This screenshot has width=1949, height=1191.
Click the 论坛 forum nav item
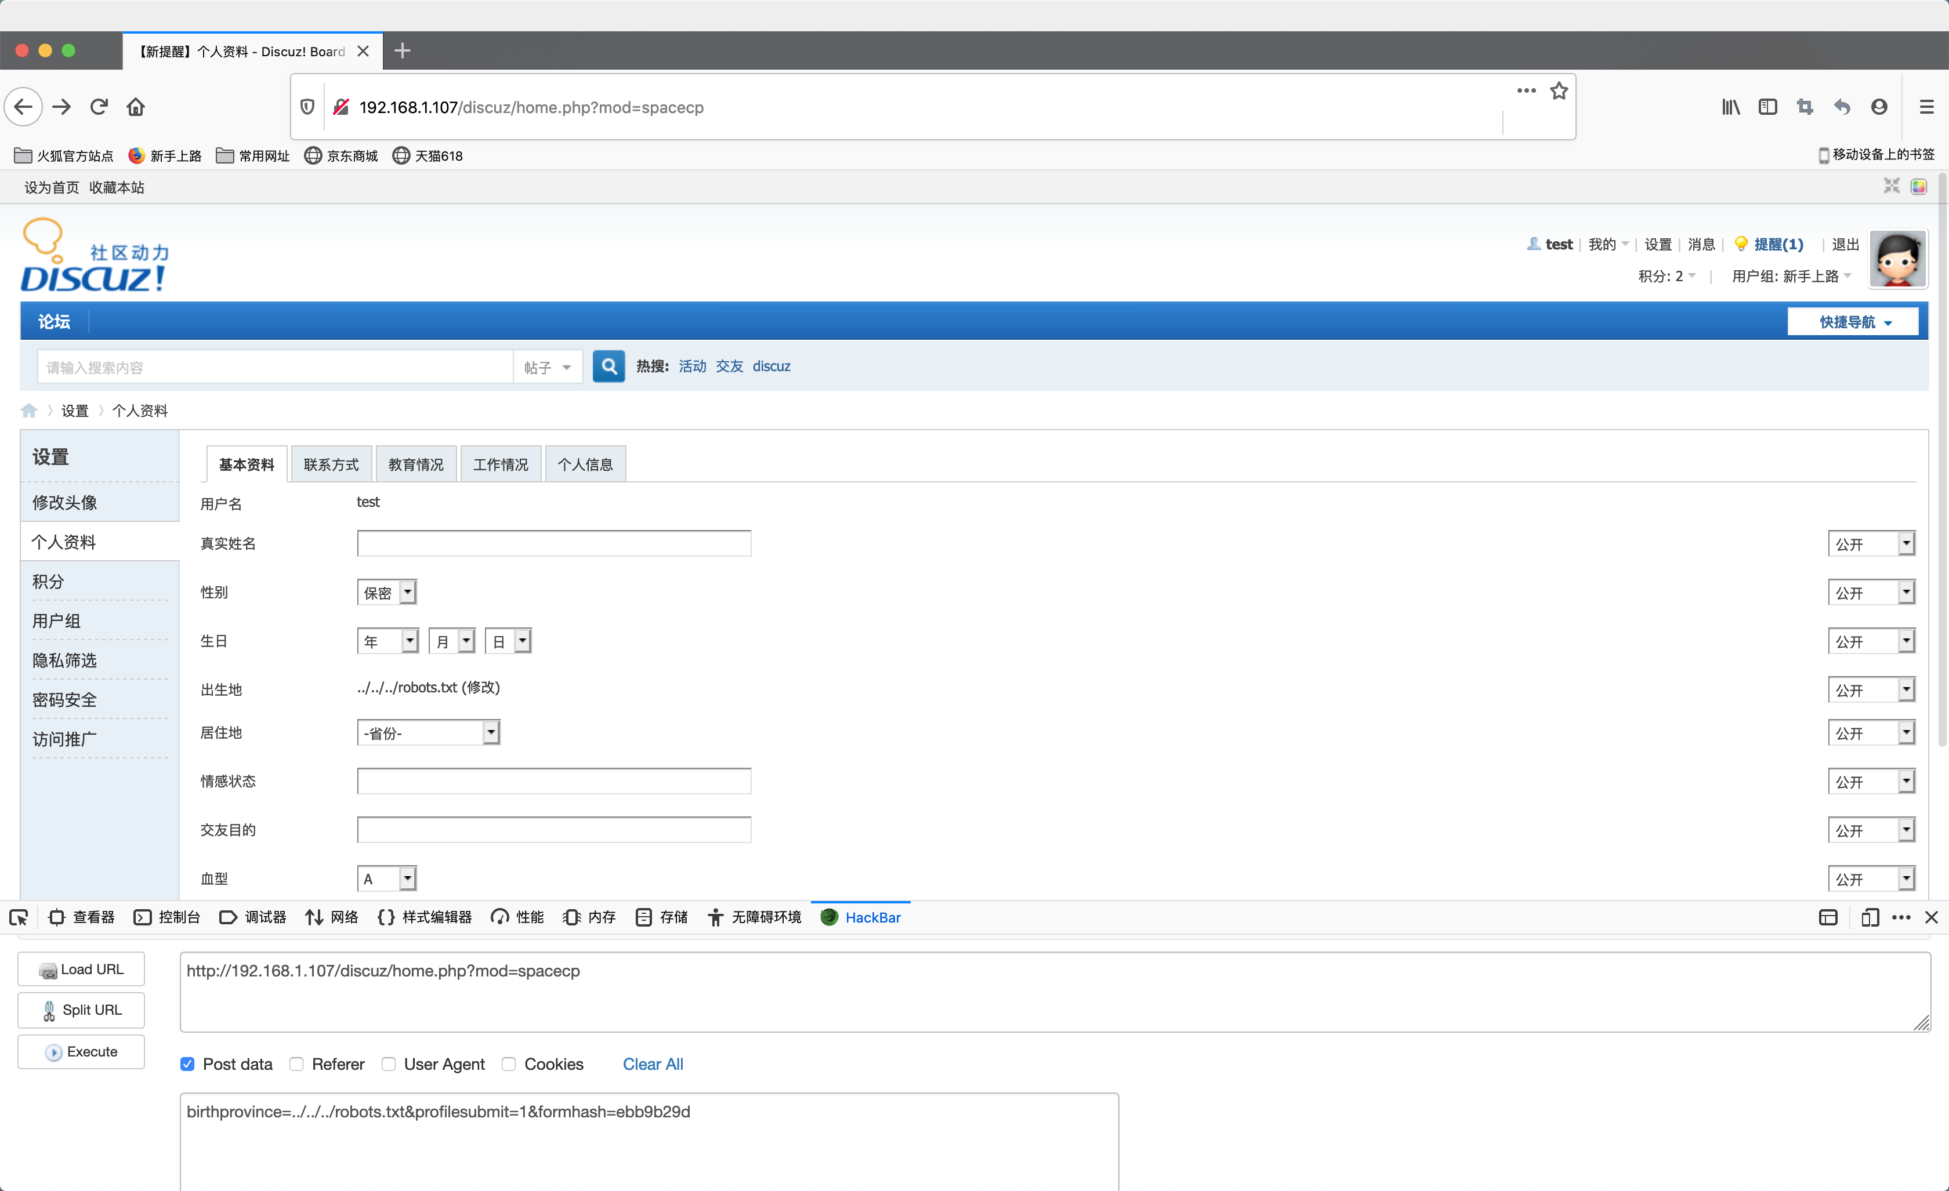pos(55,321)
